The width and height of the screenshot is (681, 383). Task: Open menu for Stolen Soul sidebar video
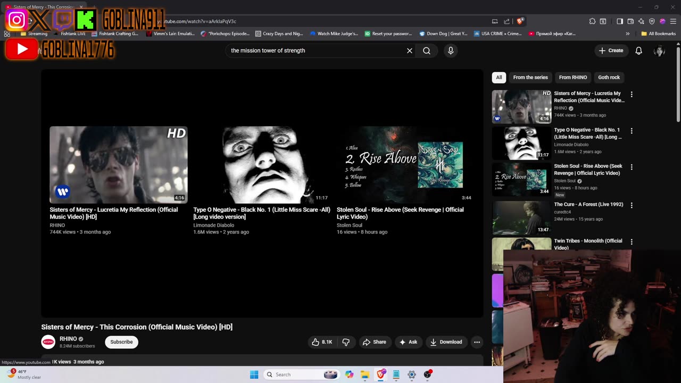click(632, 167)
